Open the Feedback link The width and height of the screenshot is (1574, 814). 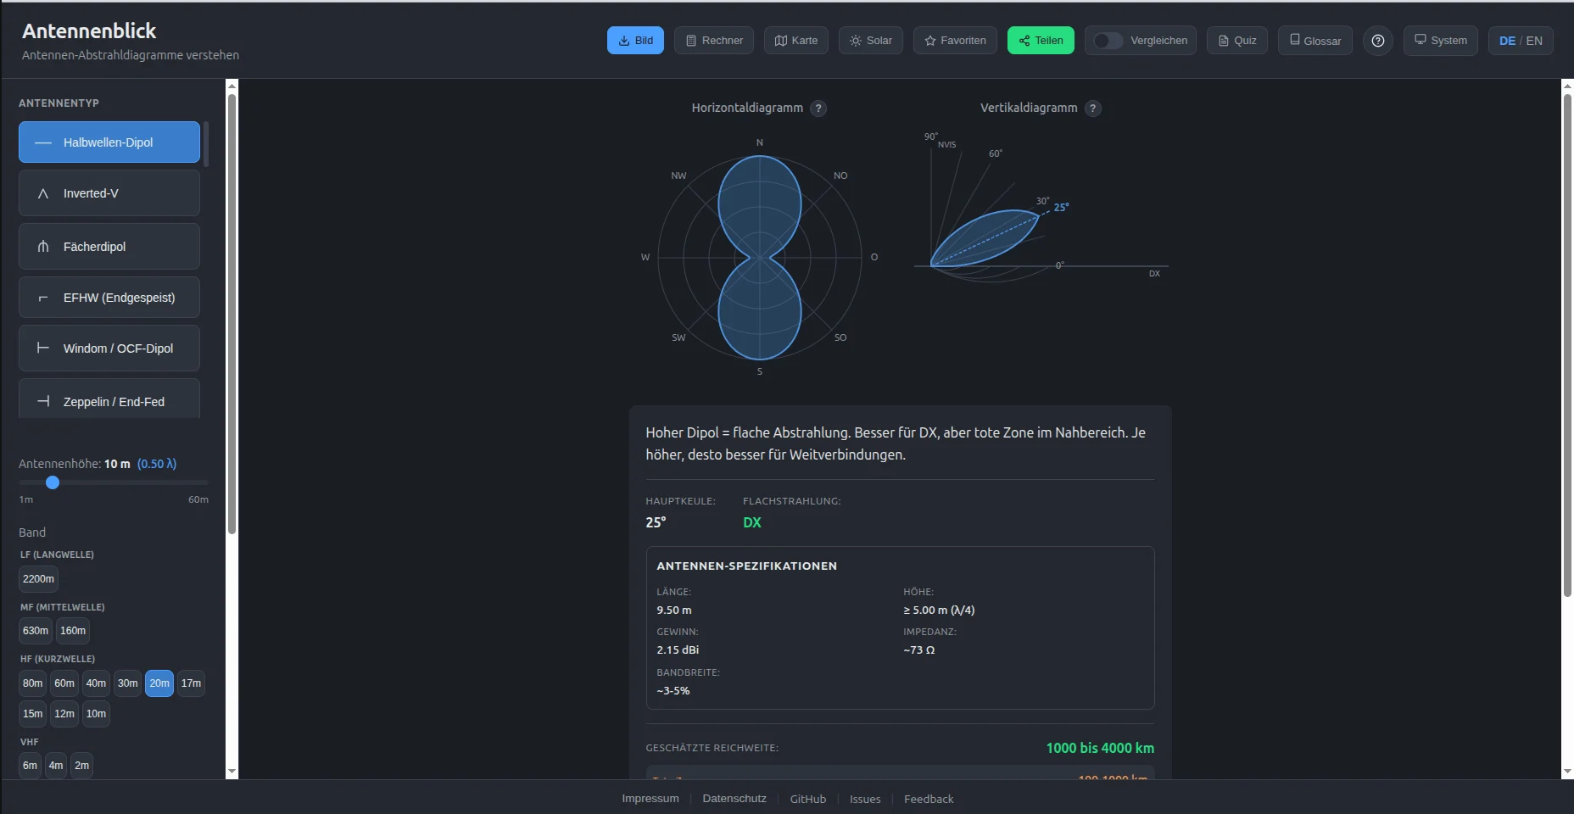pos(929,798)
